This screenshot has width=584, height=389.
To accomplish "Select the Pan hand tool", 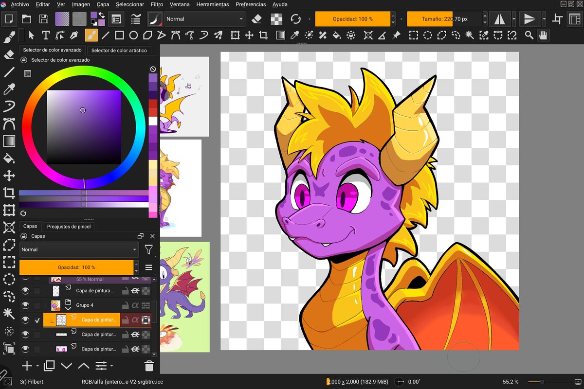I will (x=543, y=35).
